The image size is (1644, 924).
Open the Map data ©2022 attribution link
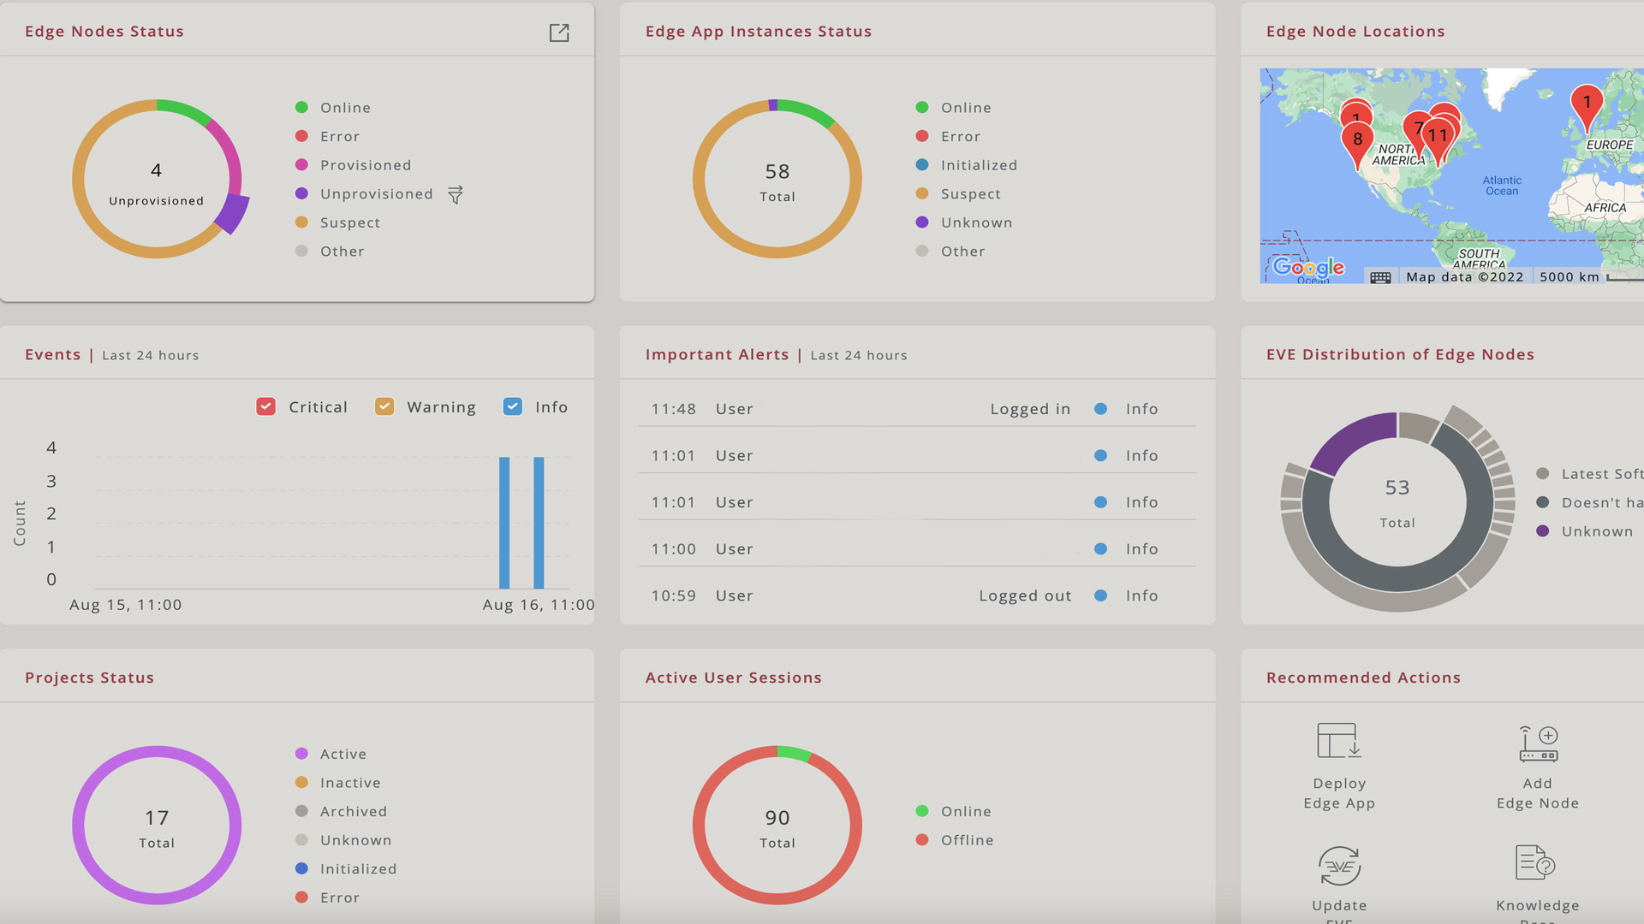pyautogui.click(x=1464, y=277)
